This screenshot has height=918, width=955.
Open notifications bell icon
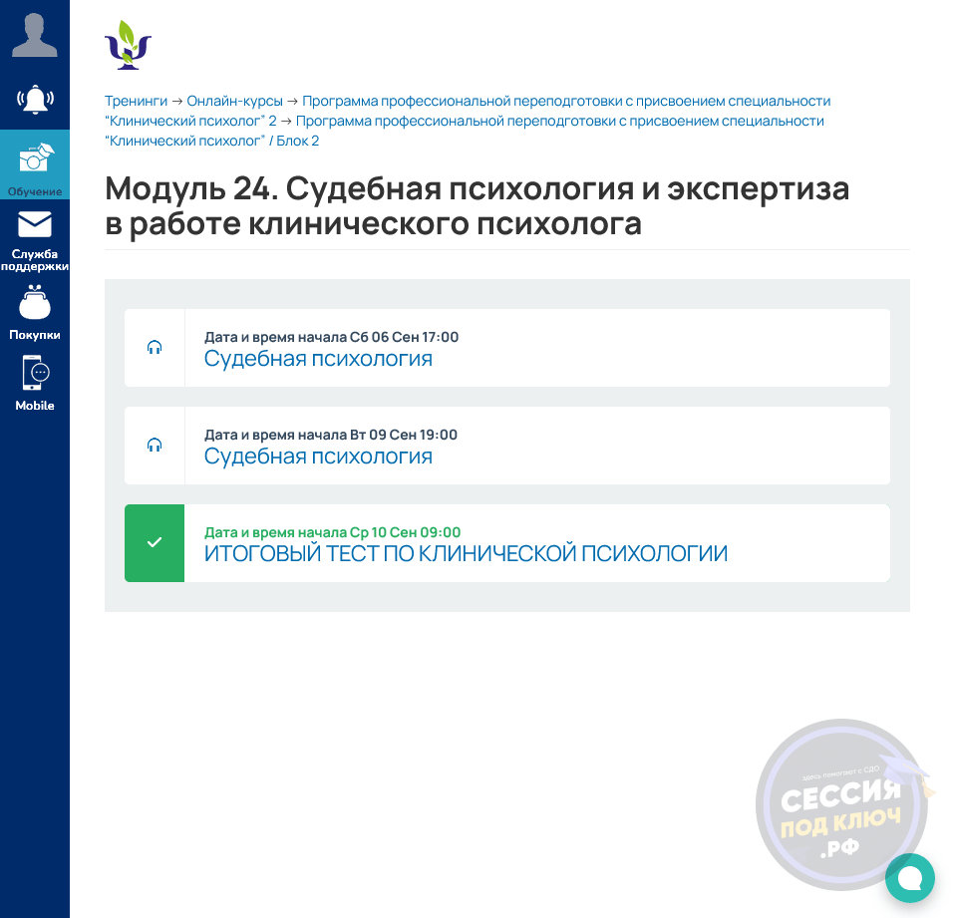click(x=34, y=99)
